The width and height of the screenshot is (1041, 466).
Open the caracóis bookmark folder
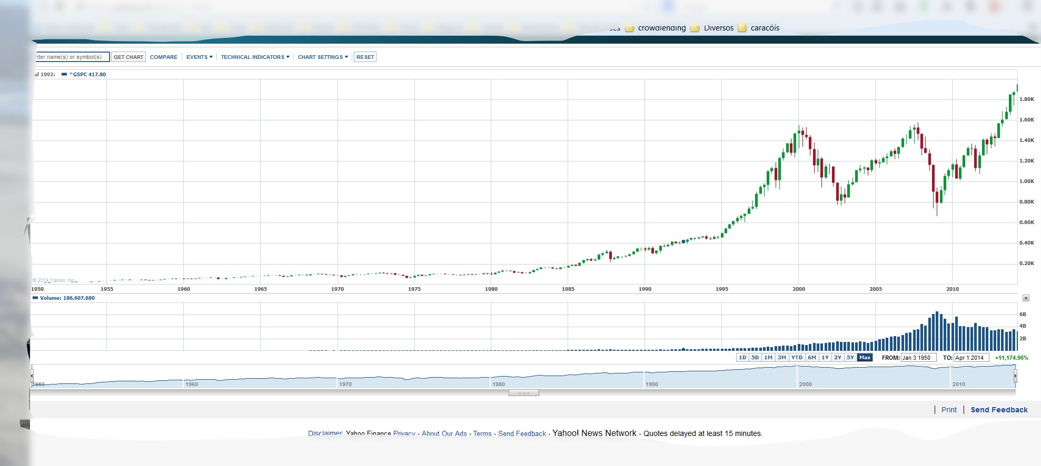coord(759,28)
